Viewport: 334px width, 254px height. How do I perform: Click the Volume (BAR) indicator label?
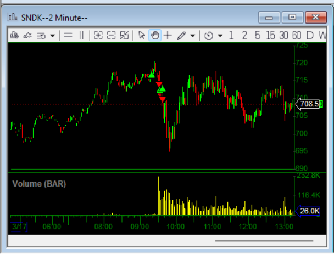(x=39, y=184)
